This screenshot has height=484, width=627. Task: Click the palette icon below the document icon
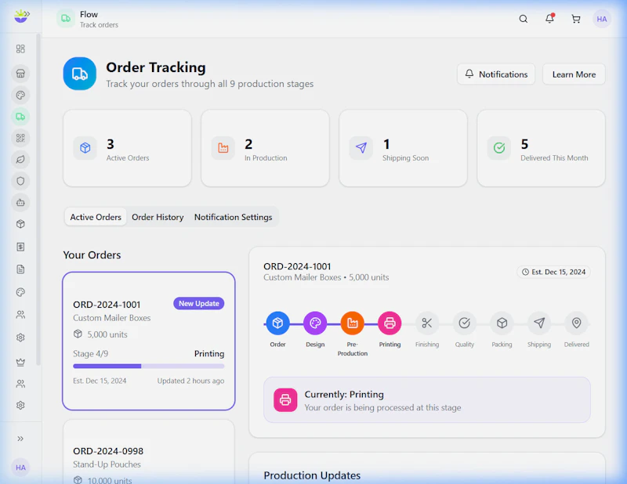tap(20, 292)
